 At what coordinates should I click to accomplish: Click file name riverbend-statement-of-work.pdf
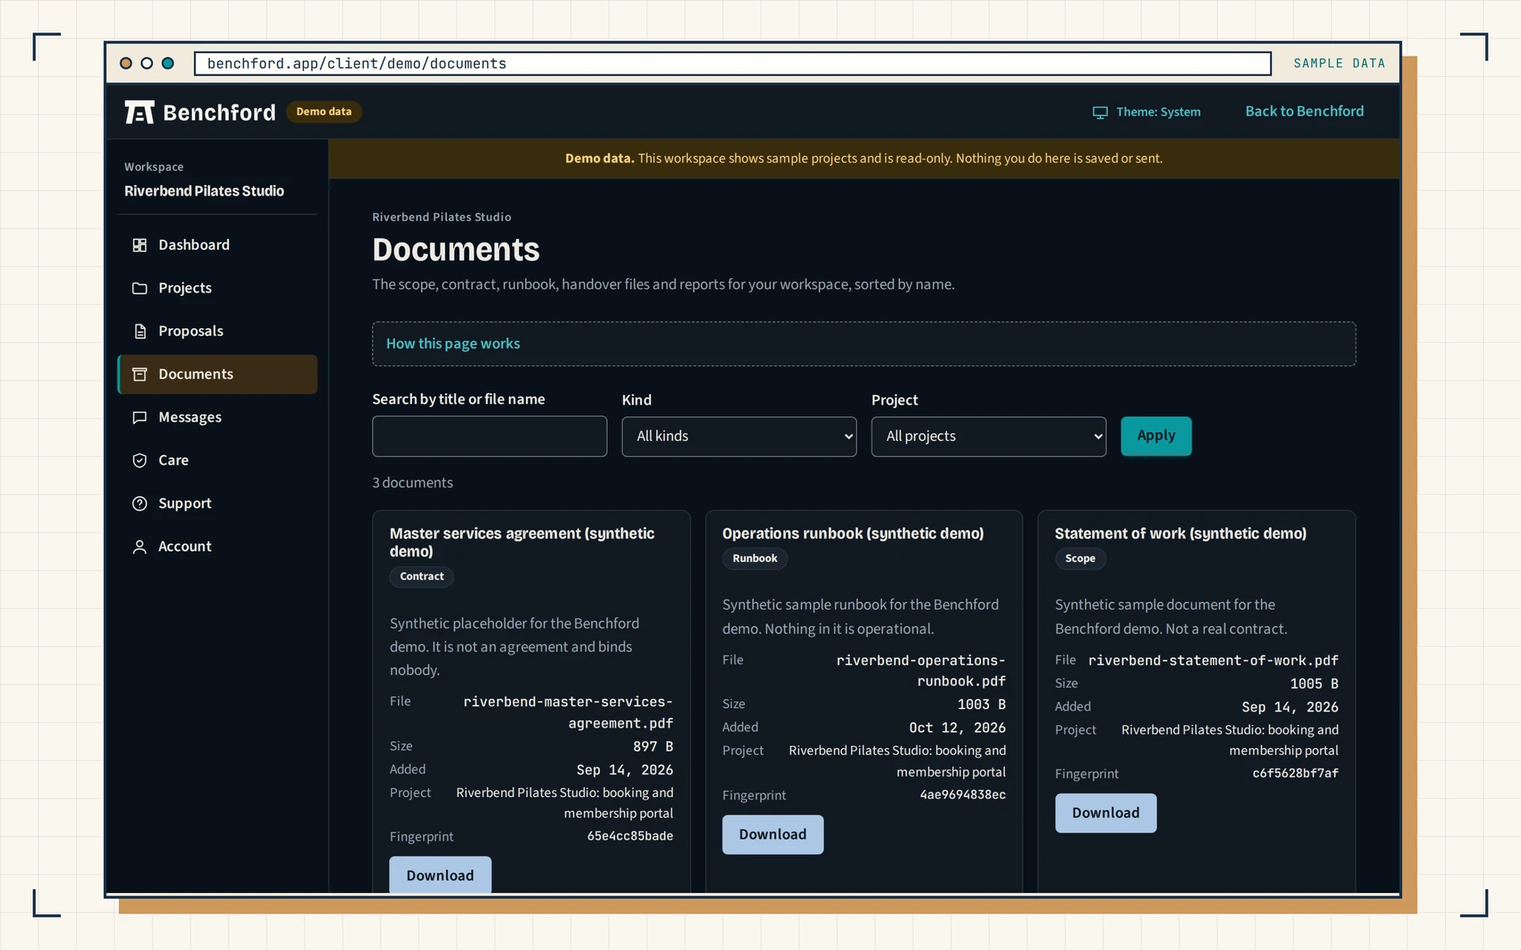click(x=1213, y=660)
